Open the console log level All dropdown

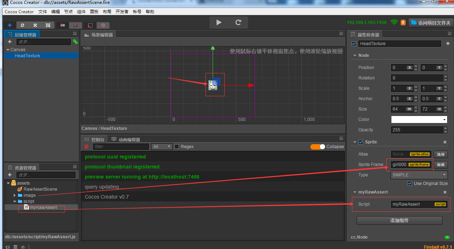click(162, 147)
